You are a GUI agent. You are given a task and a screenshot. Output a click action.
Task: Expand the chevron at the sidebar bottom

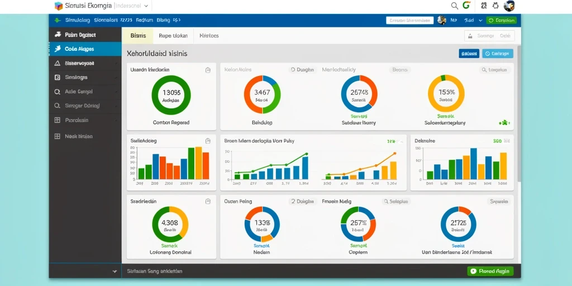click(x=115, y=271)
